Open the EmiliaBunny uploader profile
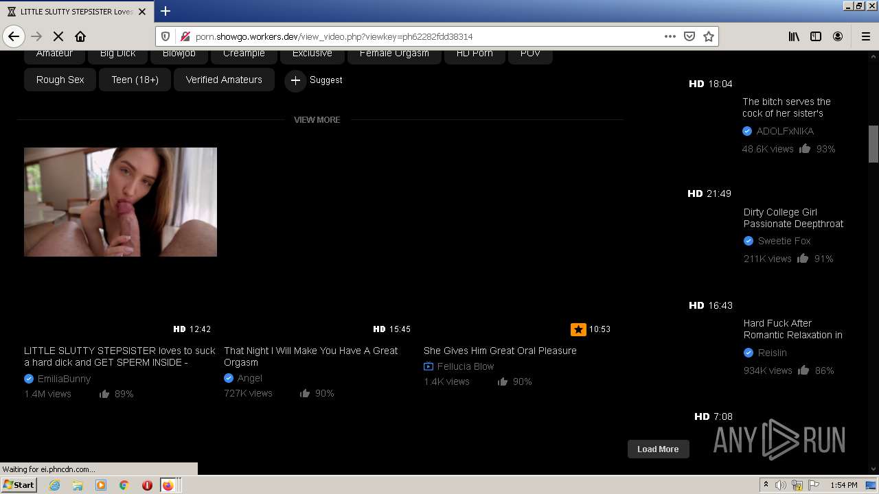This screenshot has width=879, height=494. 64,379
